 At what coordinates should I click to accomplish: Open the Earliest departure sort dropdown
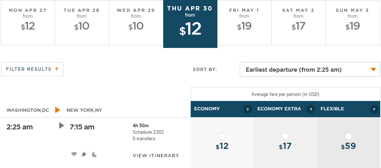pyautogui.click(x=310, y=70)
